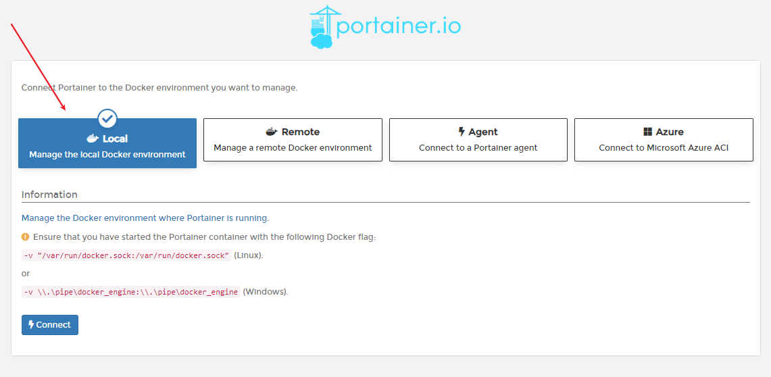Choose the Azure ACI option
The image size is (771, 377).
(664, 140)
